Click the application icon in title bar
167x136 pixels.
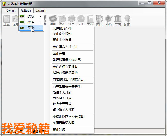4,3
